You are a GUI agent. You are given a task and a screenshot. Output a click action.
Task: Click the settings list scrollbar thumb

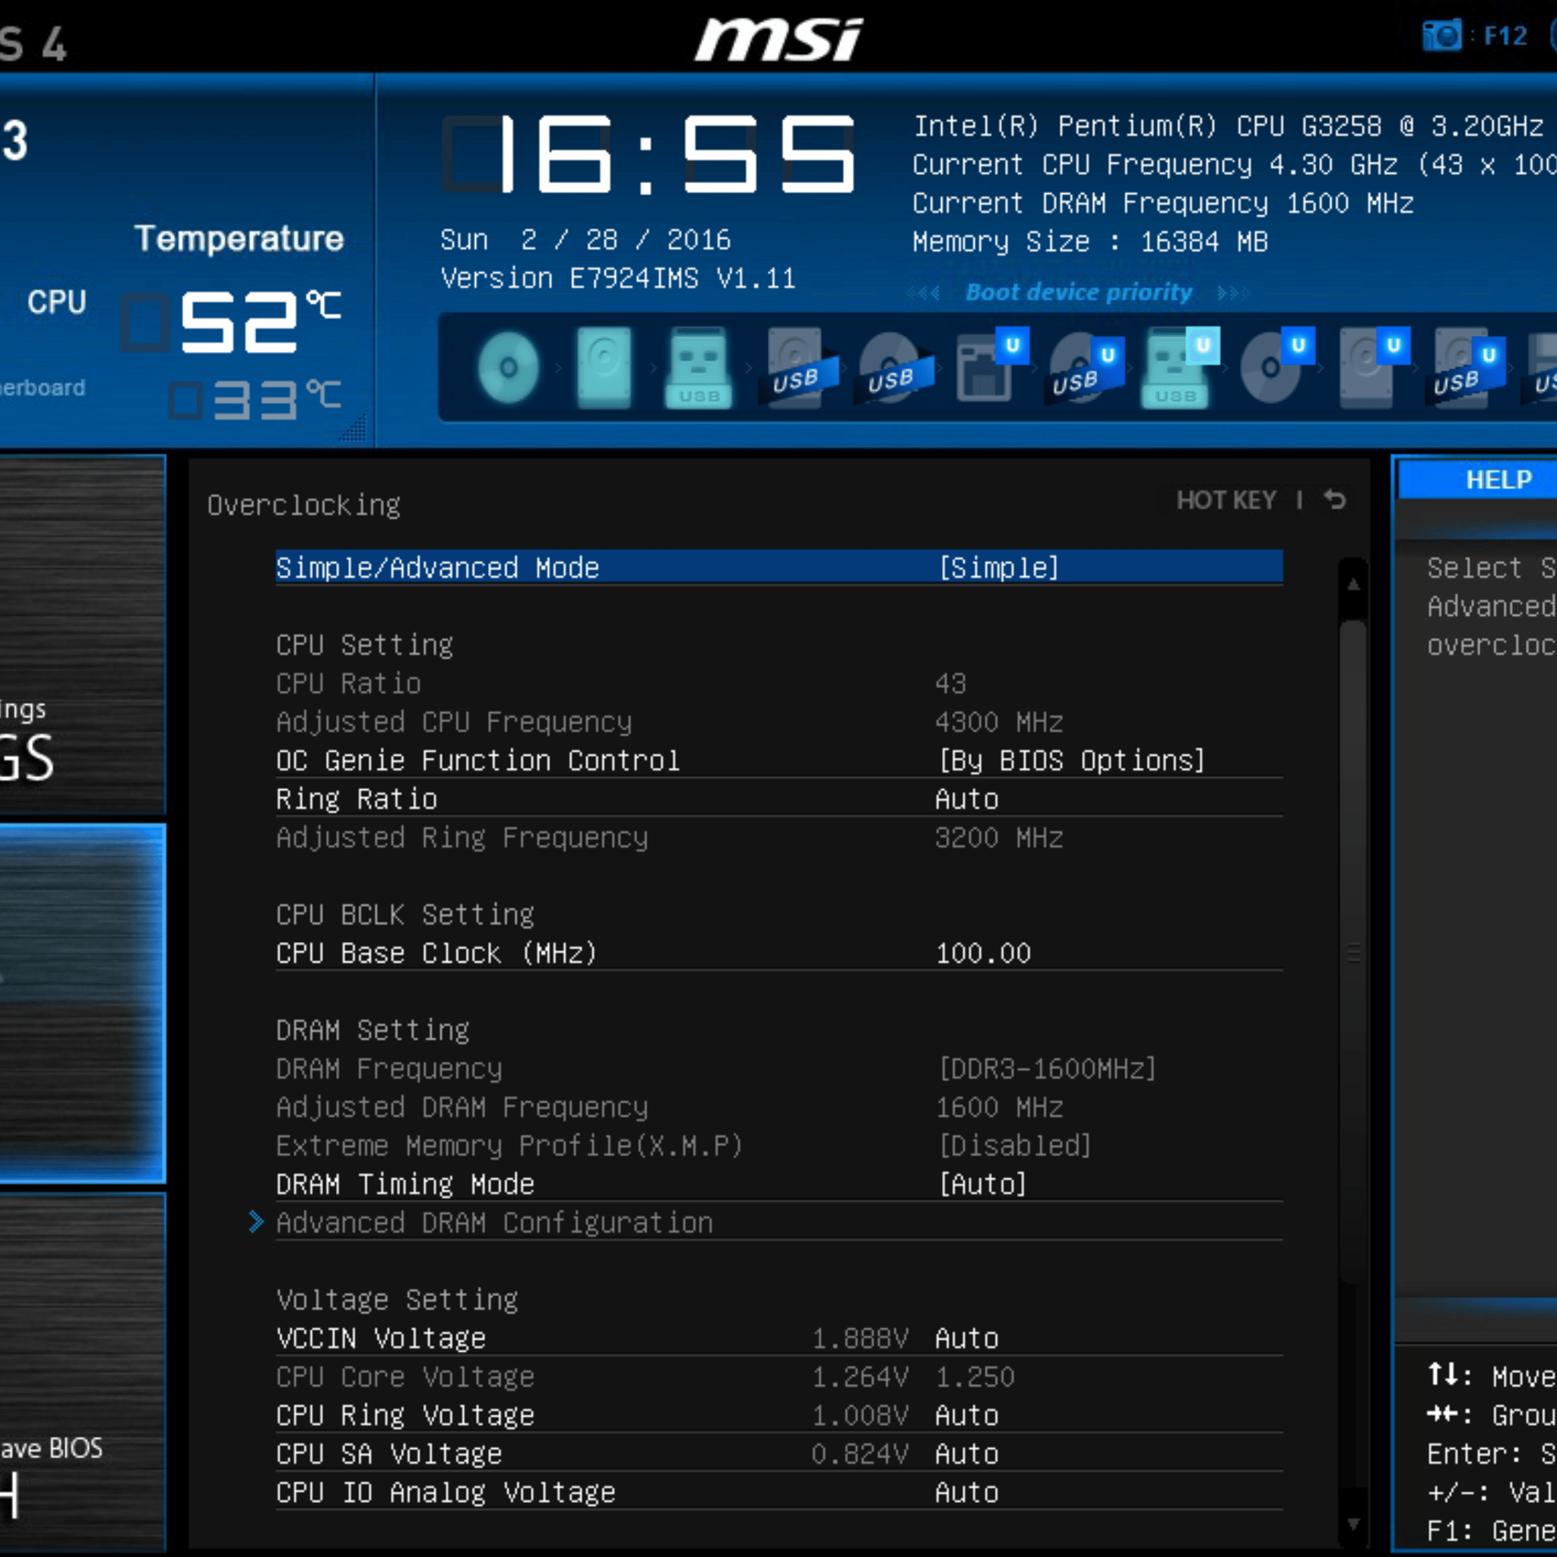(1353, 951)
